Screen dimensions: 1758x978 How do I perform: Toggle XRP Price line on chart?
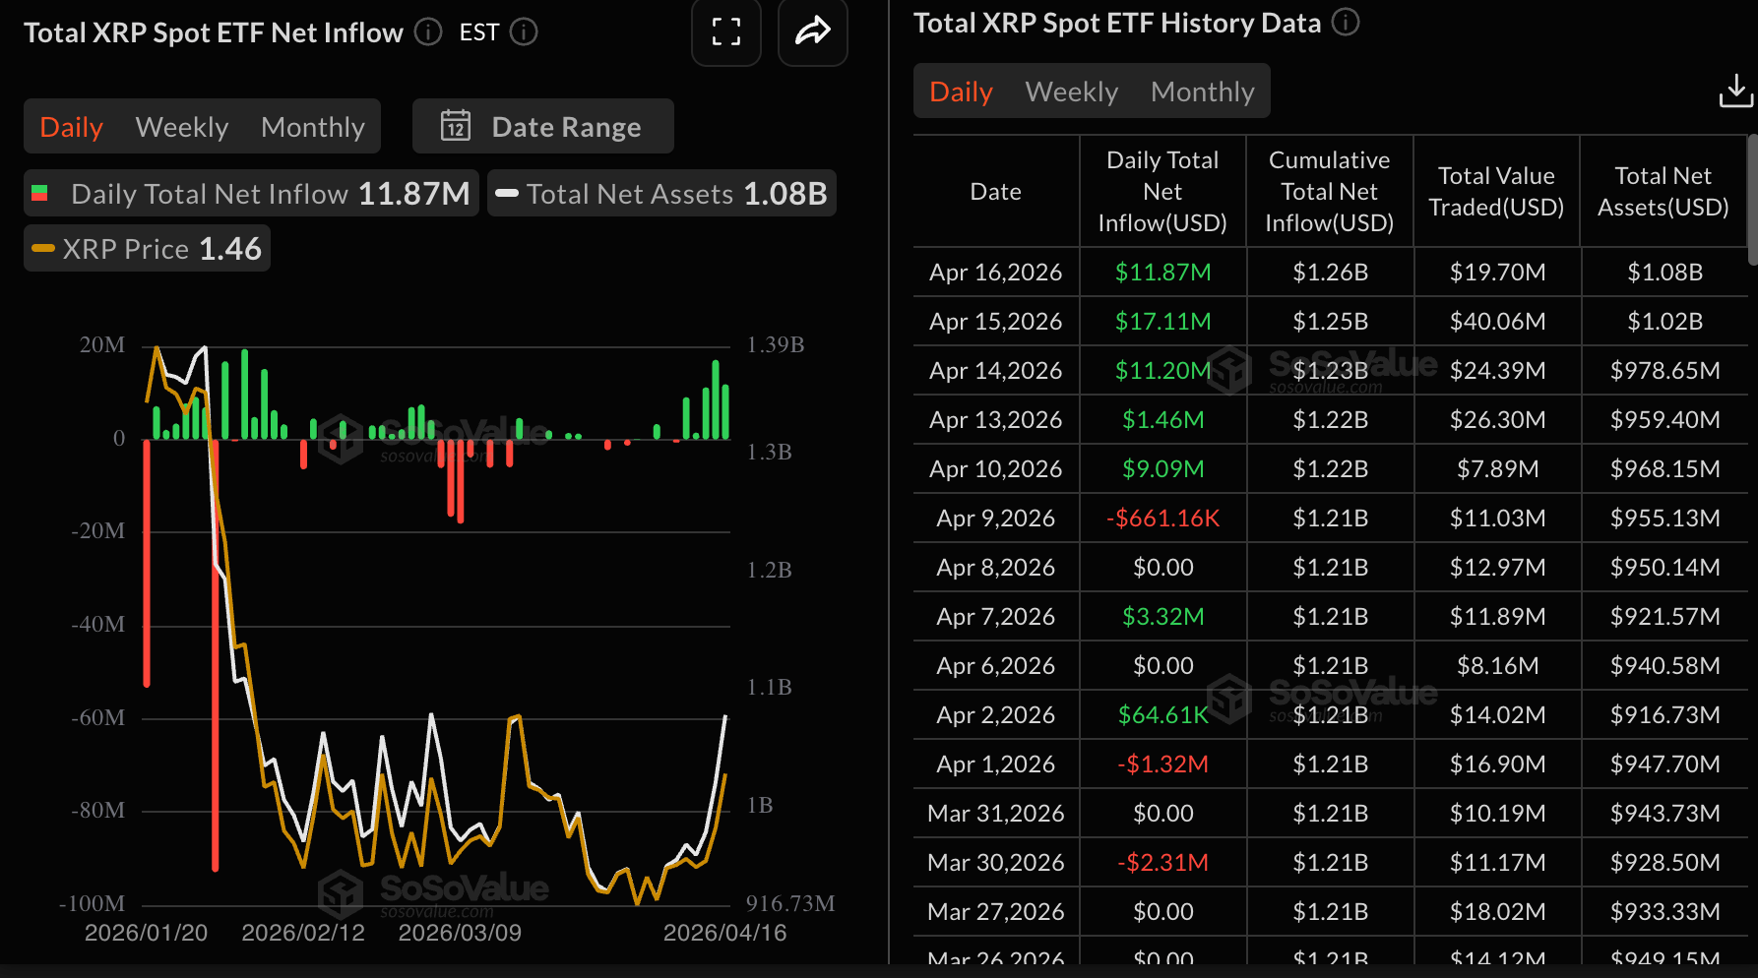[147, 249]
